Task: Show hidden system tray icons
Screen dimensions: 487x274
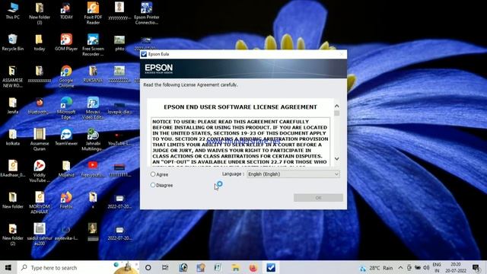Action: click(x=400, y=268)
